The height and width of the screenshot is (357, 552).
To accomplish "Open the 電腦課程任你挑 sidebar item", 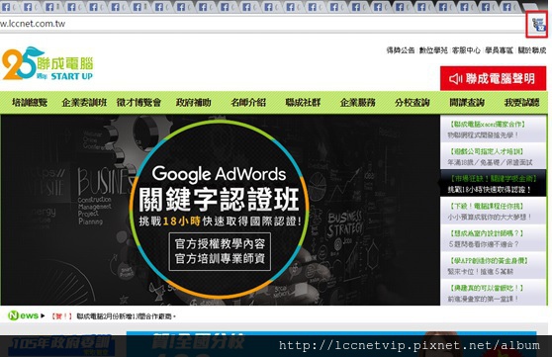I will pyautogui.click(x=493, y=211).
